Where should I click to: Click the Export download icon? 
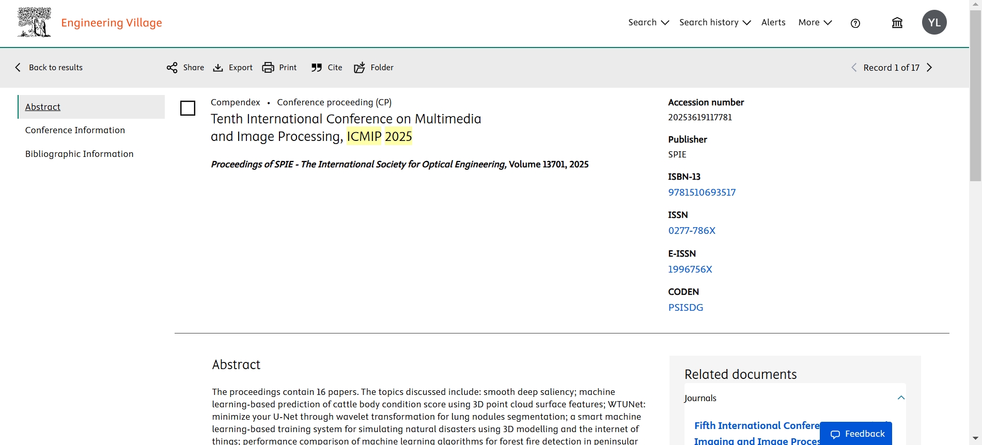(218, 68)
